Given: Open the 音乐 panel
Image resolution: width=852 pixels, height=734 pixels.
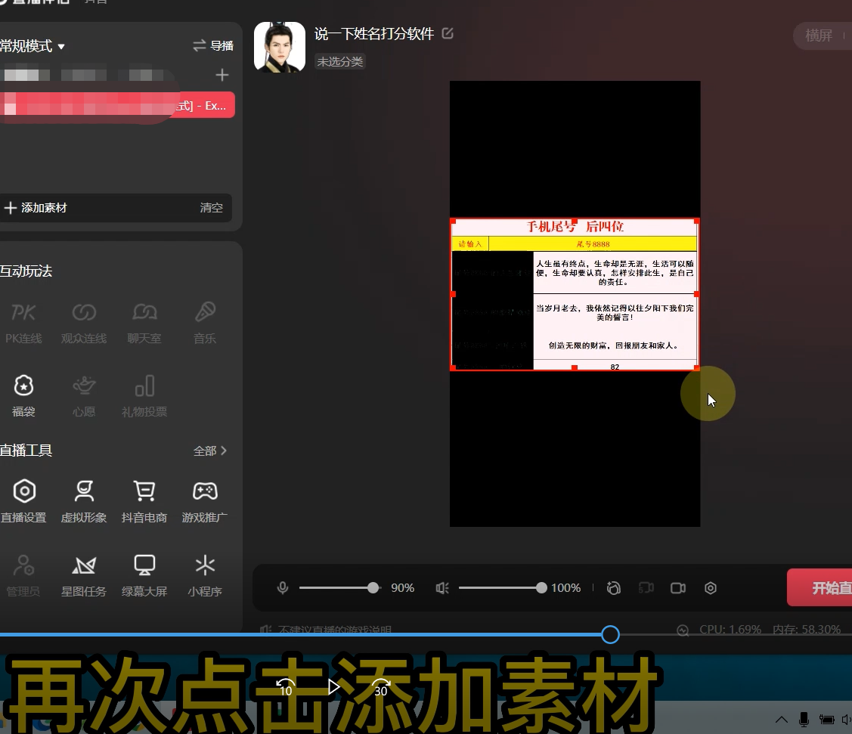Looking at the screenshot, I should click(203, 321).
